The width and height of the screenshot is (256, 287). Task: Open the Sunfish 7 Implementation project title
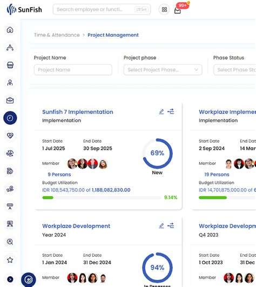[x=78, y=112]
